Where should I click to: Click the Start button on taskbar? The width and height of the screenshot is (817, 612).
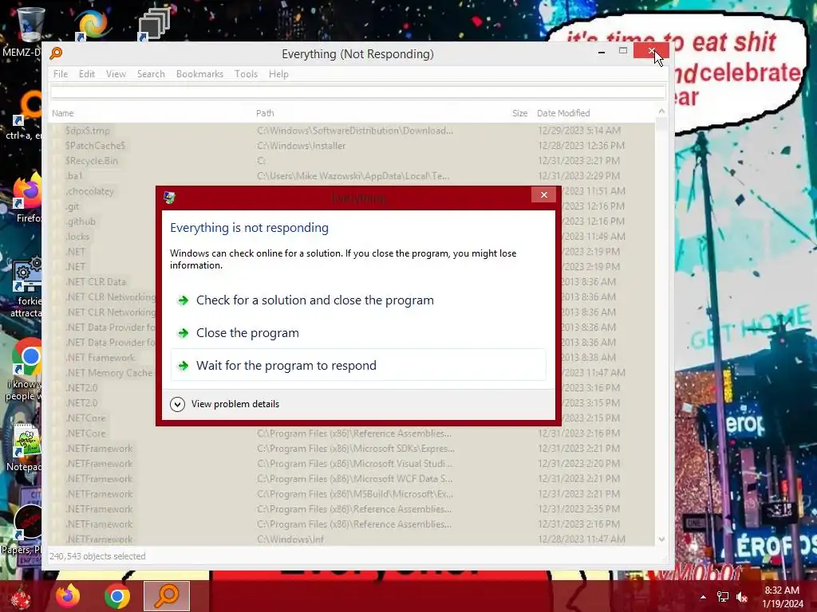click(x=20, y=596)
